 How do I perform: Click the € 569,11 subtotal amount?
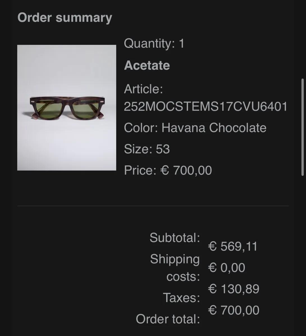[x=233, y=246]
